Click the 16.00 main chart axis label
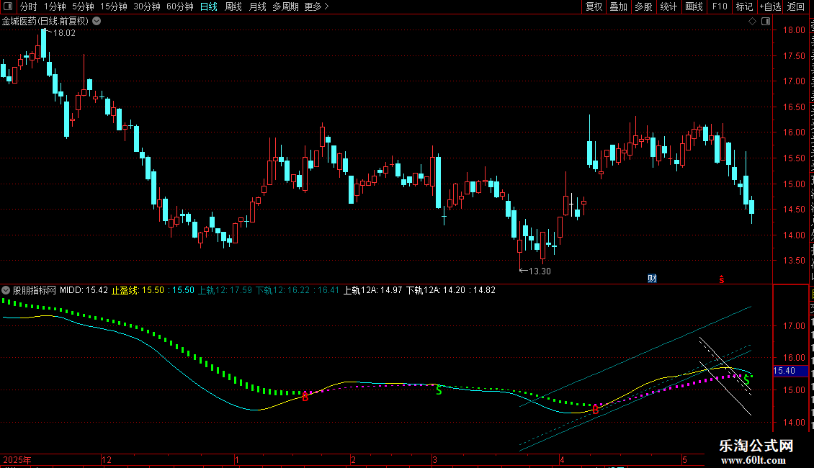The width and height of the screenshot is (814, 468). coord(794,132)
